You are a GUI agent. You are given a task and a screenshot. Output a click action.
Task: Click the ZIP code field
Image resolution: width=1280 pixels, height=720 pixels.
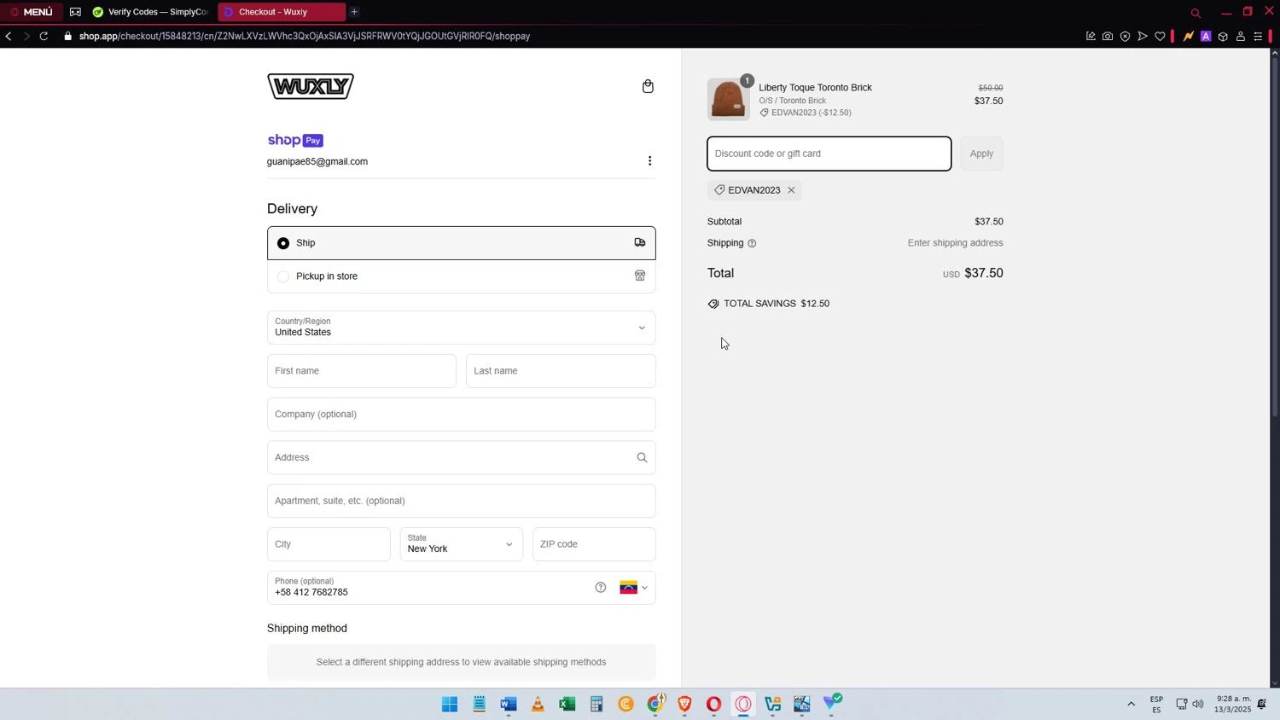pyautogui.click(x=594, y=544)
